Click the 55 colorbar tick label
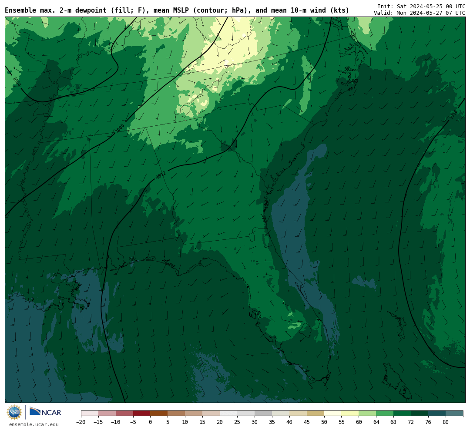 (342, 422)
